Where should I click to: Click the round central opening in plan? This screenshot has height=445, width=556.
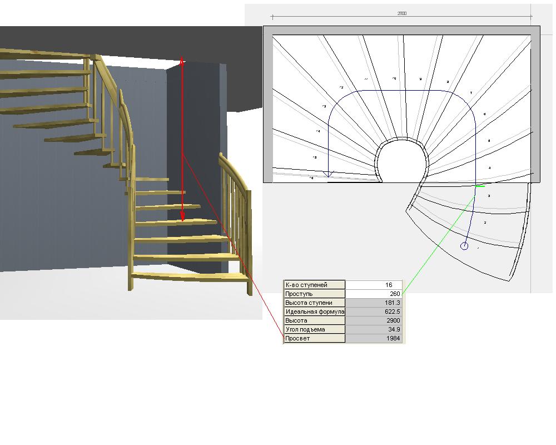pos(402,162)
